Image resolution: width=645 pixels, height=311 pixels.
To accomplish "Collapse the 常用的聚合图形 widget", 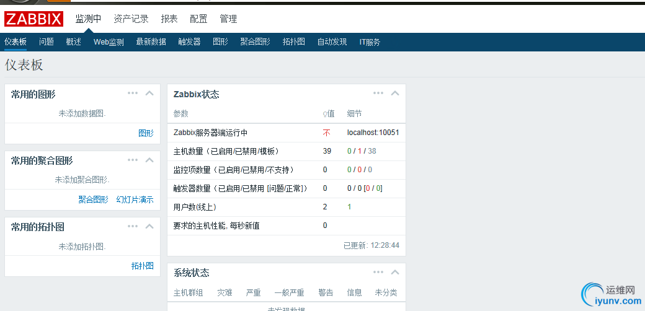I will pos(149,160).
